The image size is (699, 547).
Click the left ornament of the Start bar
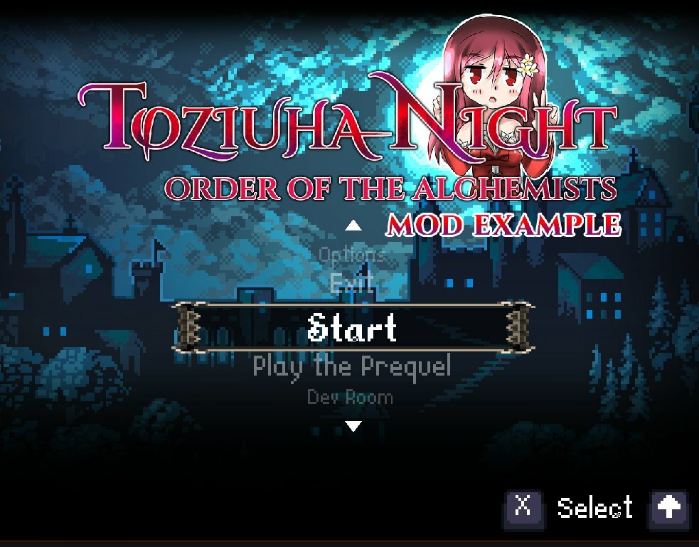[x=188, y=328]
